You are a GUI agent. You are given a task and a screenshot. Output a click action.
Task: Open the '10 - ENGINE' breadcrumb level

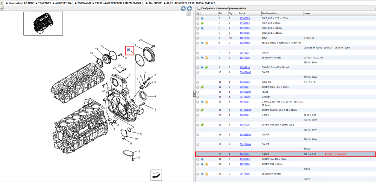tap(155, 3)
